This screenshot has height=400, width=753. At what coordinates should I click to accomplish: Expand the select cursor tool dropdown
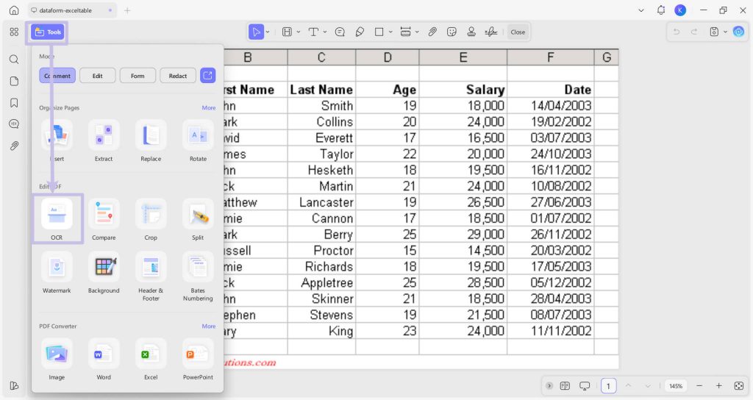[268, 32]
